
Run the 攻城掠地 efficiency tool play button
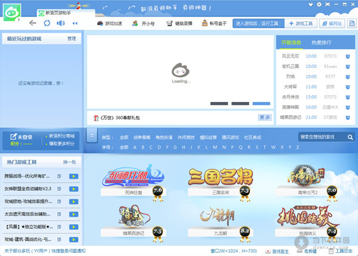(74, 202)
